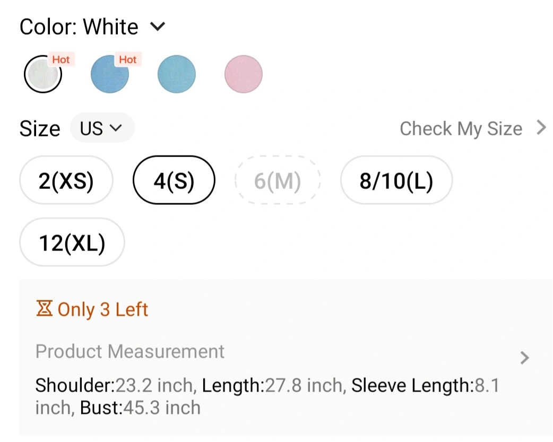Tap the Only 3 Left notice

click(x=102, y=309)
